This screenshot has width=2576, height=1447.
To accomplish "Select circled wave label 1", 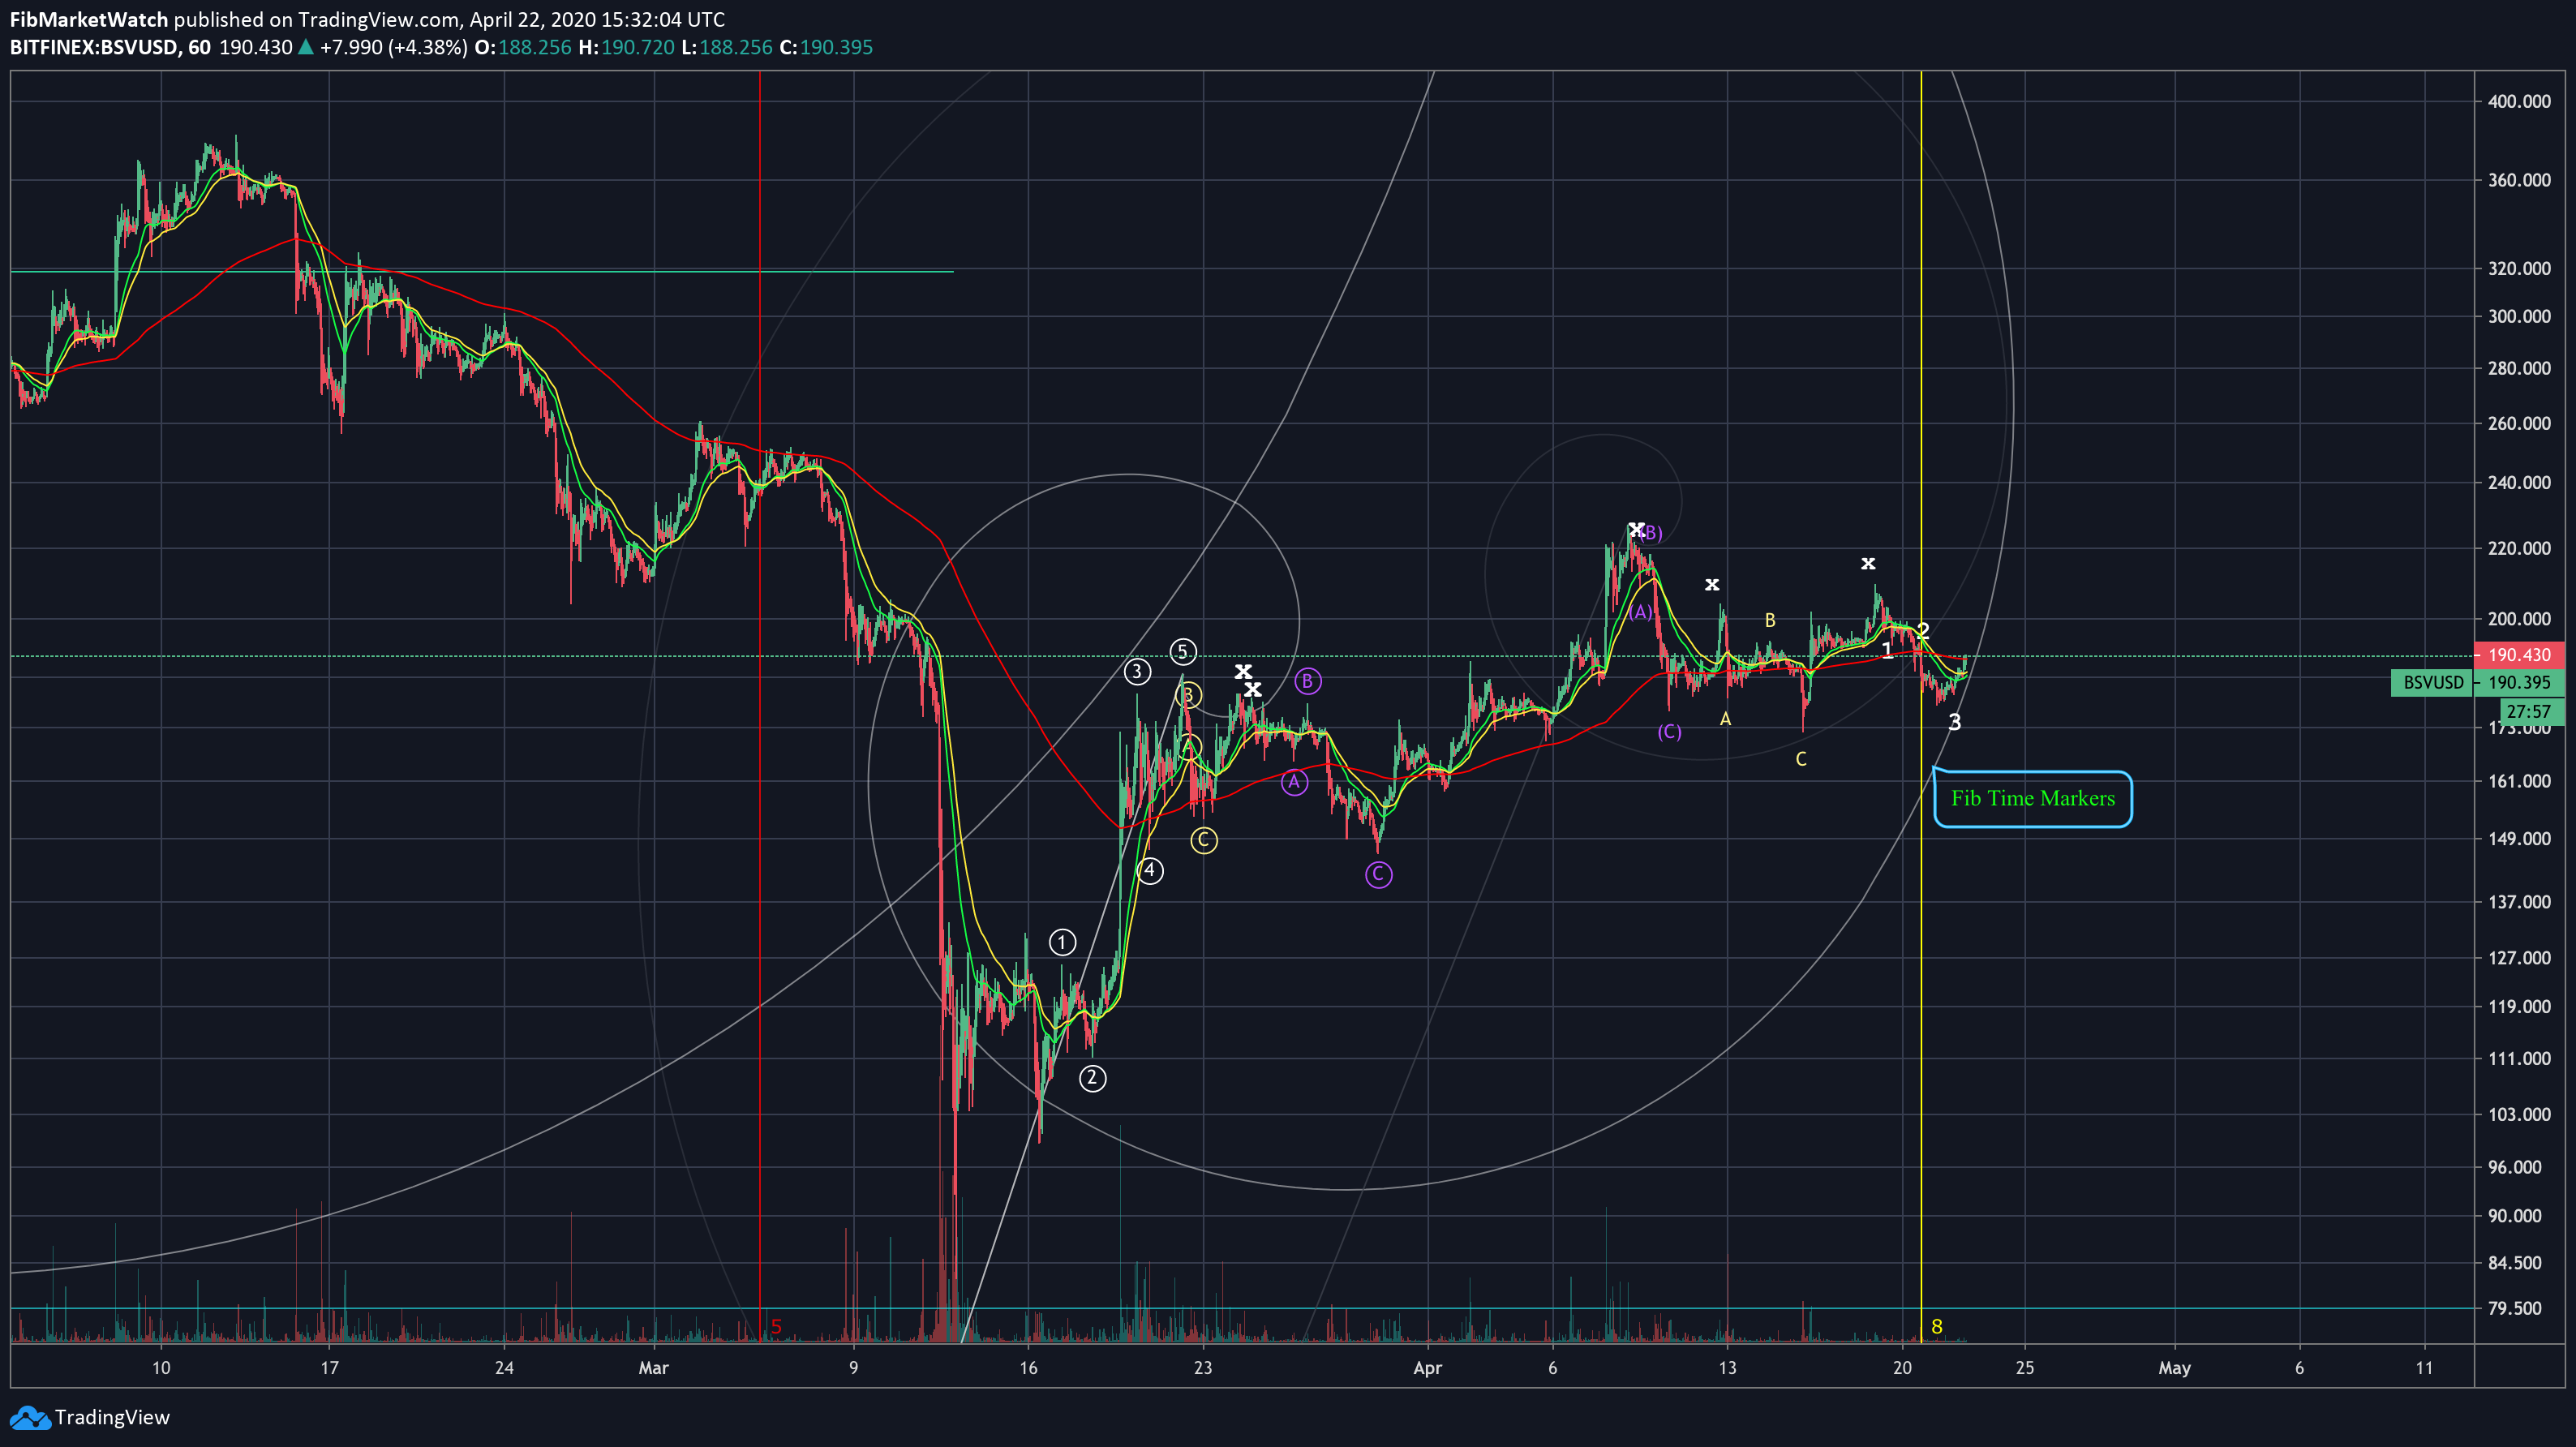I will coord(1062,942).
